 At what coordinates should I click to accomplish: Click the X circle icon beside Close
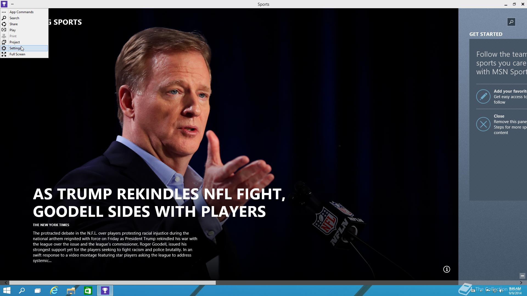tap(483, 124)
